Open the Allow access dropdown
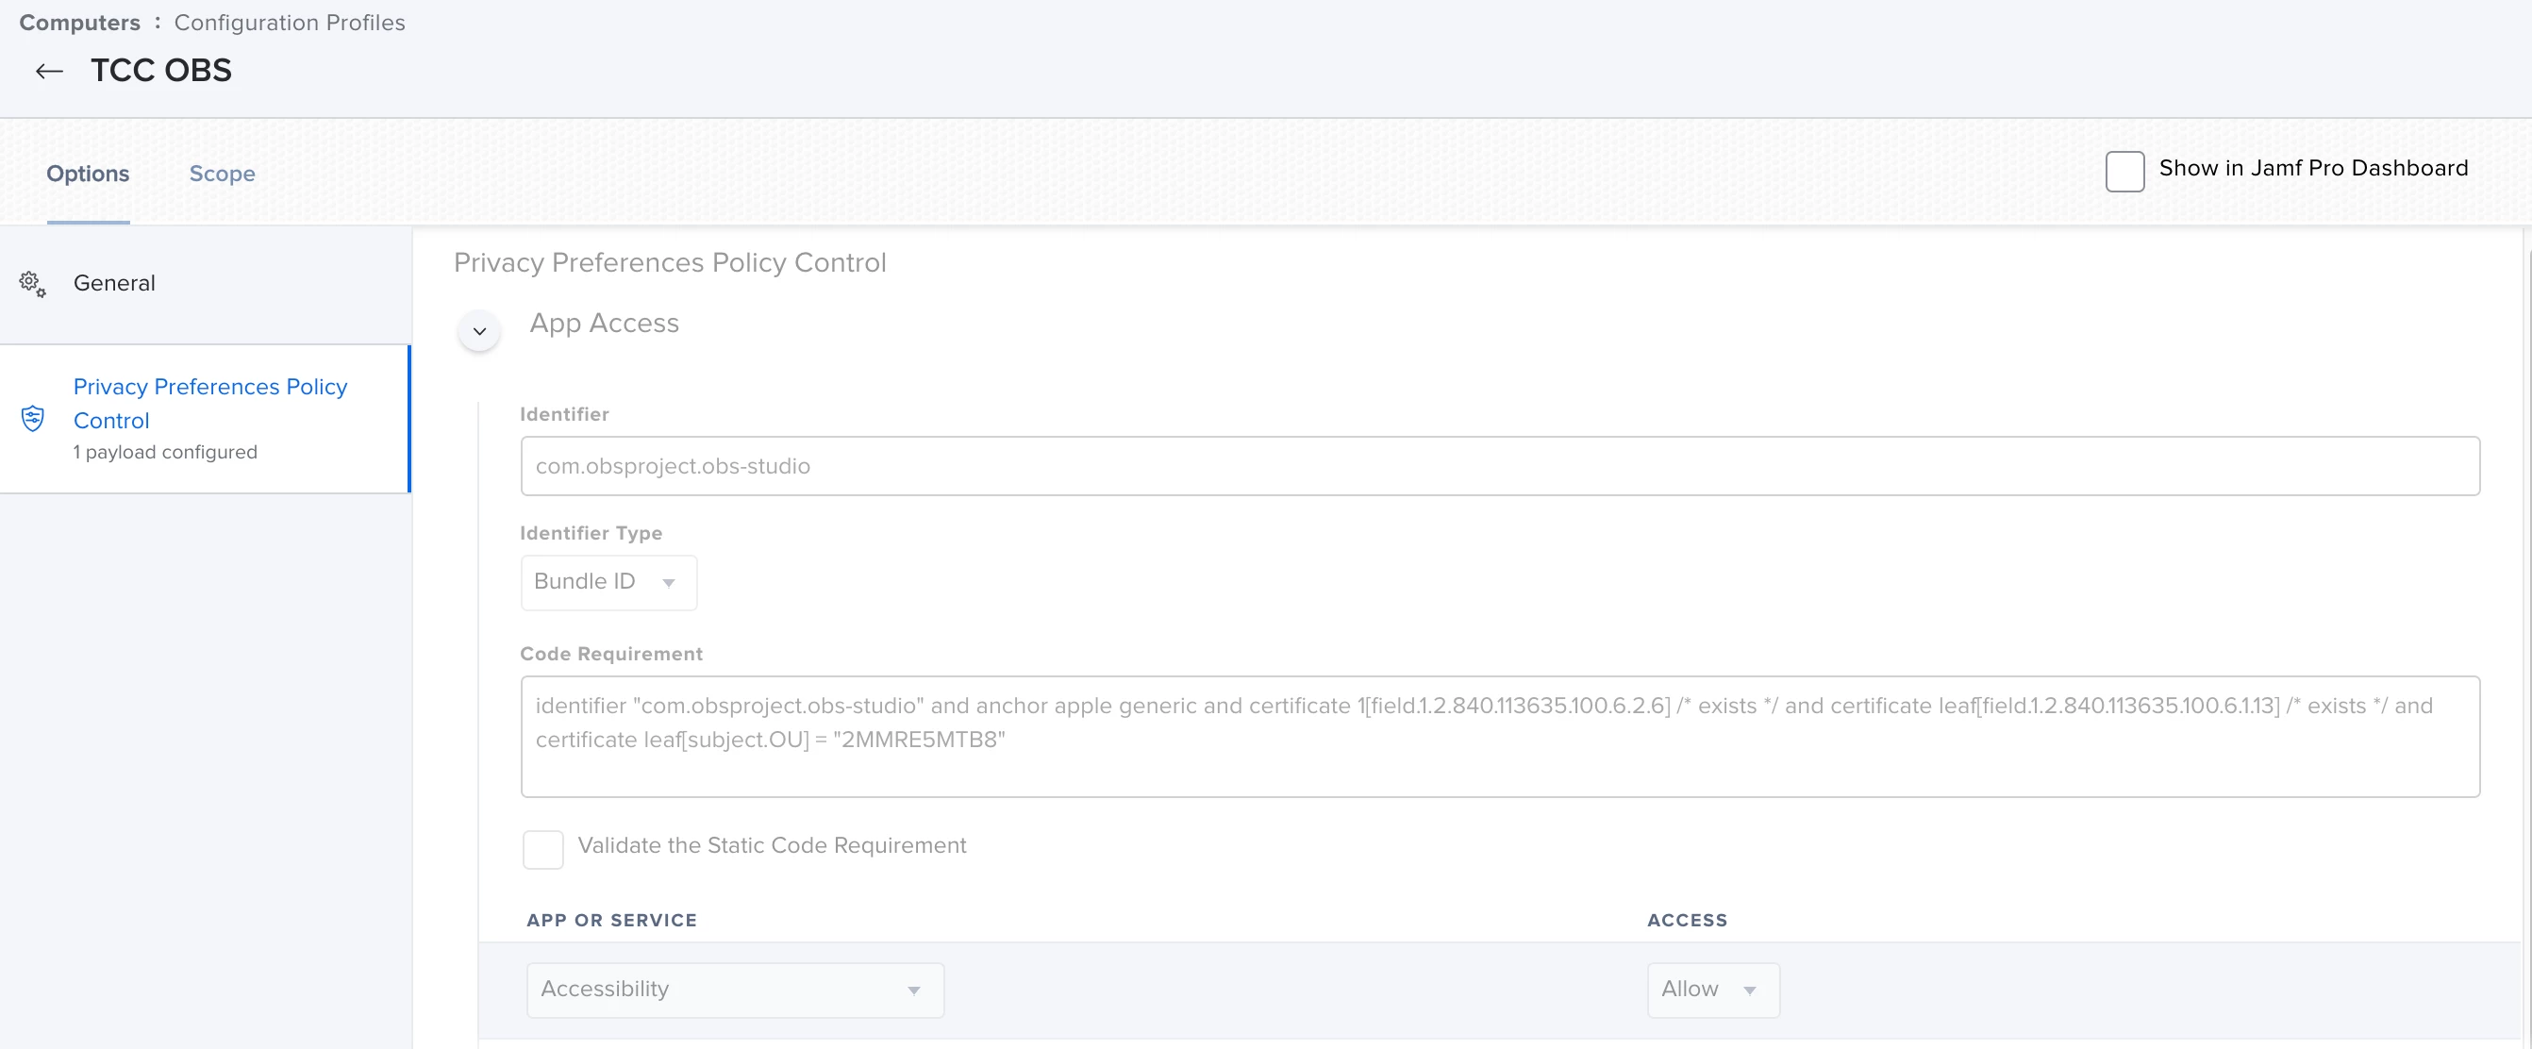Image resolution: width=2532 pixels, height=1049 pixels. pyautogui.click(x=1711, y=989)
